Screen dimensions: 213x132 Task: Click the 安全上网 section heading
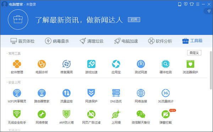[15, 82]
